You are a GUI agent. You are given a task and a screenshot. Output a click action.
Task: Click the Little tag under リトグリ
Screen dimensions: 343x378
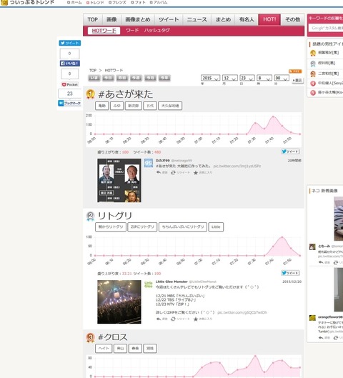pos(216,227)
